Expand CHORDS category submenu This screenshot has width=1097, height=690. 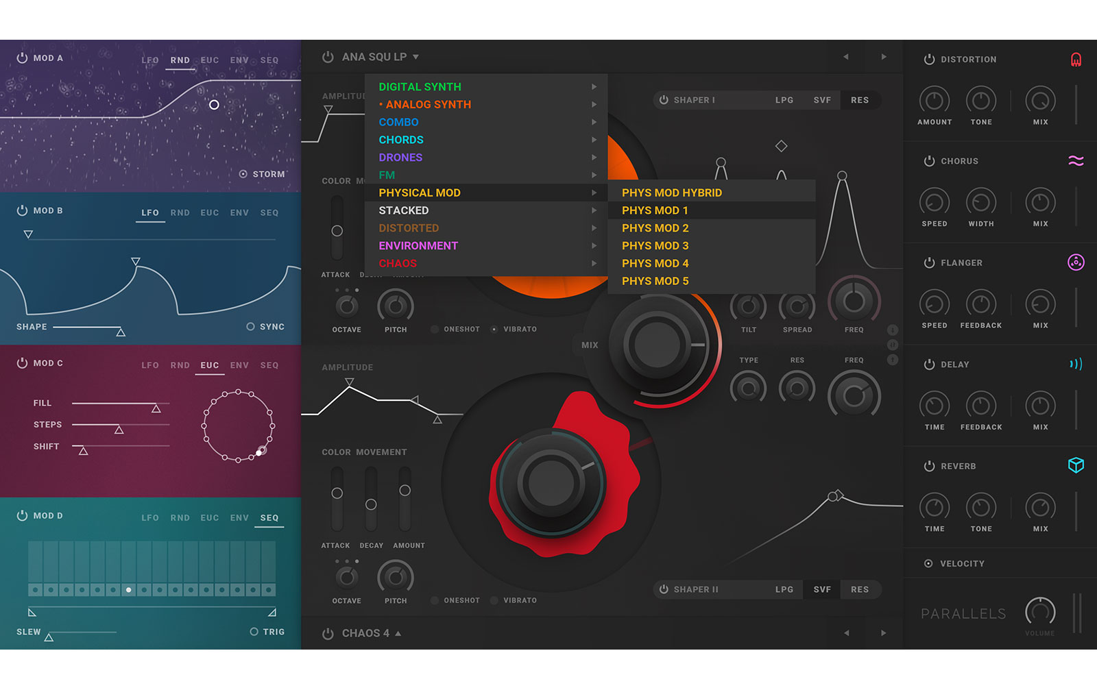(x=486, y=140)
